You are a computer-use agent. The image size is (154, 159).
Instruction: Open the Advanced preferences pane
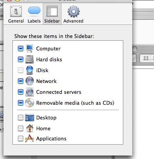(73, 14)
